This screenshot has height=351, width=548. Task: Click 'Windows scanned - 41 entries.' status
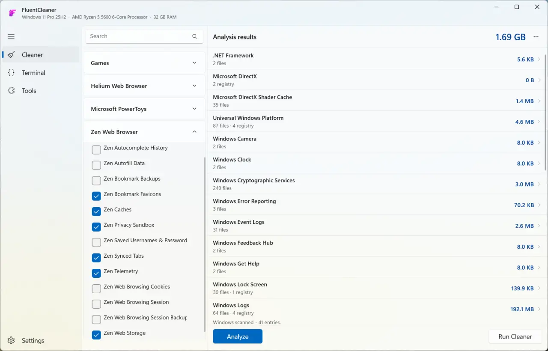(247, 322)
